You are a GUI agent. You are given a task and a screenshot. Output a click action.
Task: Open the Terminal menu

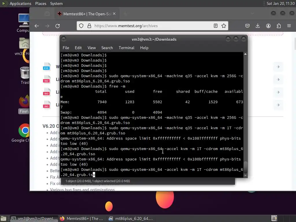coord(127,48)
